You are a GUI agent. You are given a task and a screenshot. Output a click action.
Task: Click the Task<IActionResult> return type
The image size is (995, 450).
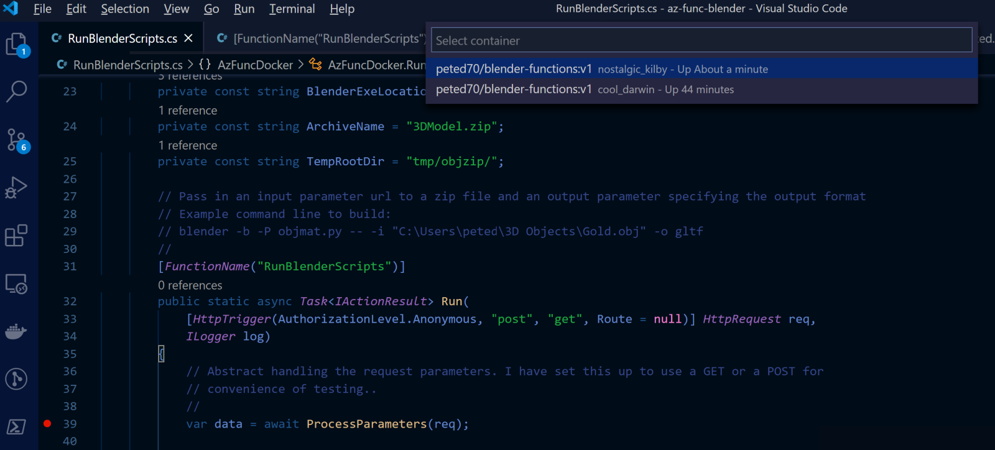pyautogui.click(x=366, y=301)
